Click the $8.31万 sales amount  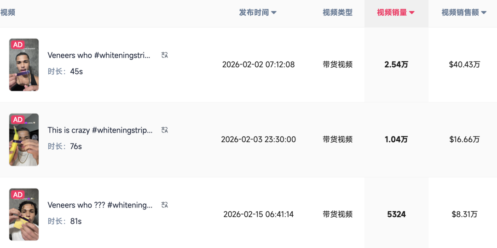(x=464, y=214)
